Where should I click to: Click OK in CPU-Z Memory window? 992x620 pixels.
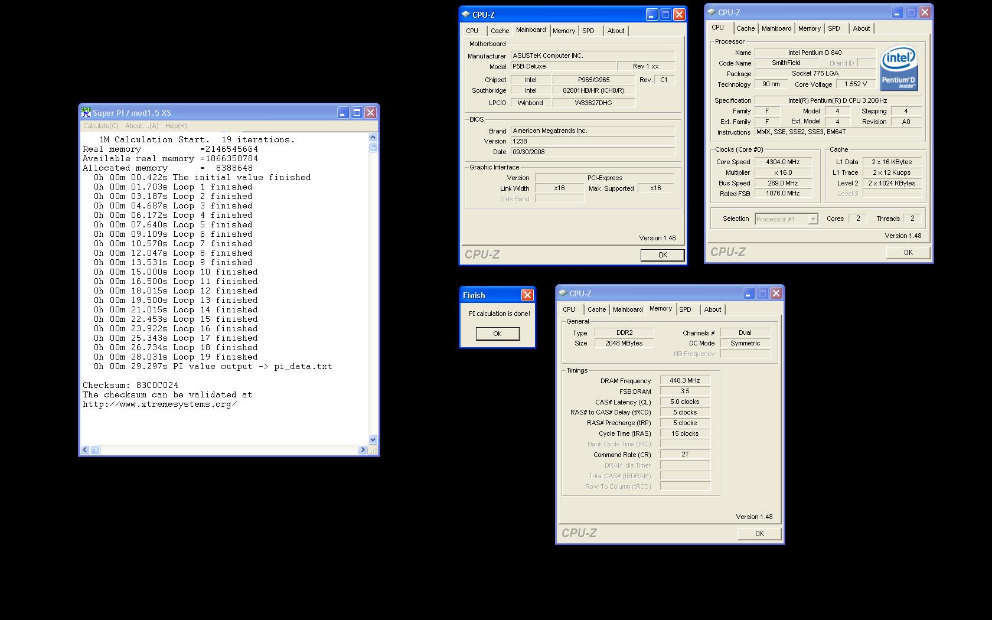tap(759, 534)
